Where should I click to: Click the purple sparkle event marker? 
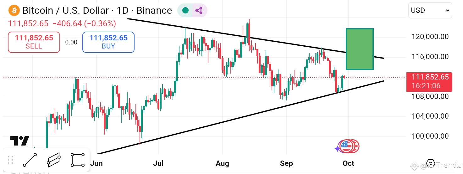(x=337, y=149)
